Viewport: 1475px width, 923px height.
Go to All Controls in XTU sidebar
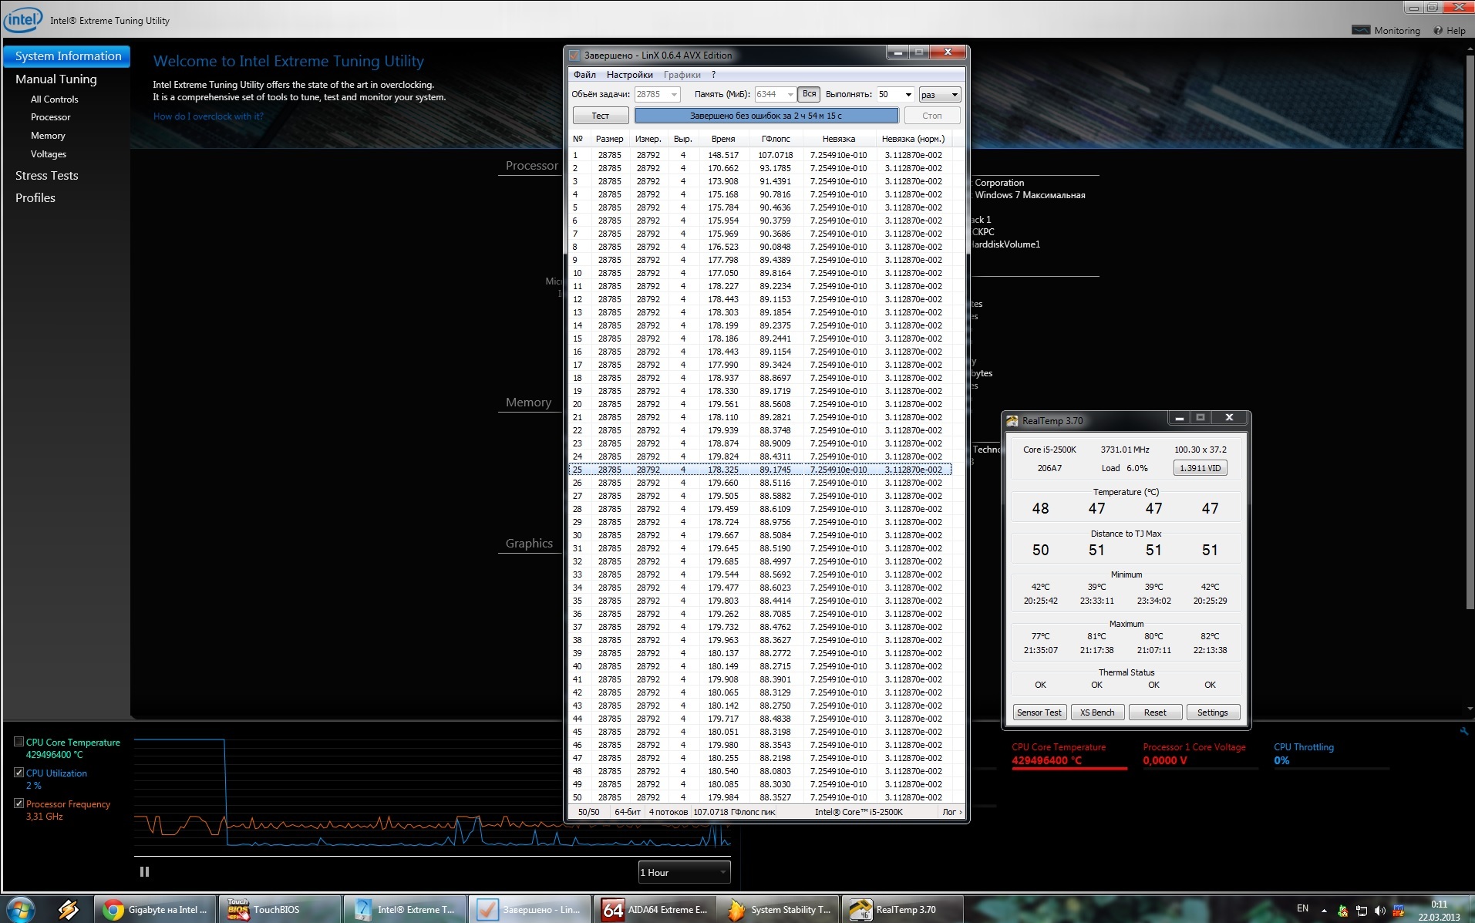pyautogui.click(x=54, y=99)
